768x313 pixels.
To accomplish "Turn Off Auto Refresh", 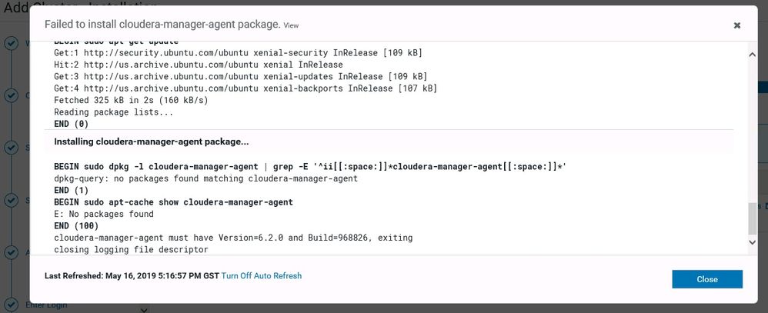I will (261, 276).
